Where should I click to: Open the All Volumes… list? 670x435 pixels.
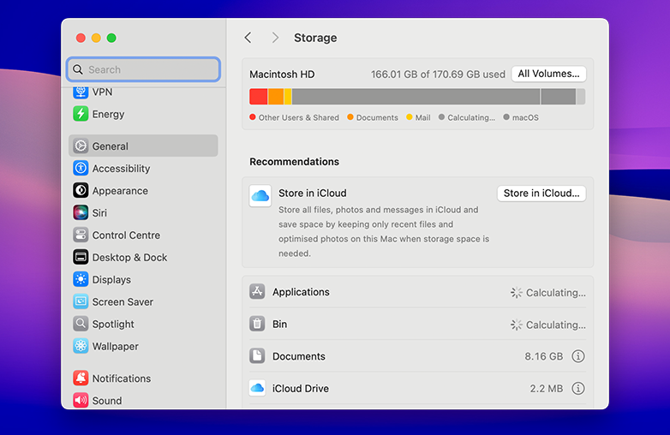coord(548,74)
